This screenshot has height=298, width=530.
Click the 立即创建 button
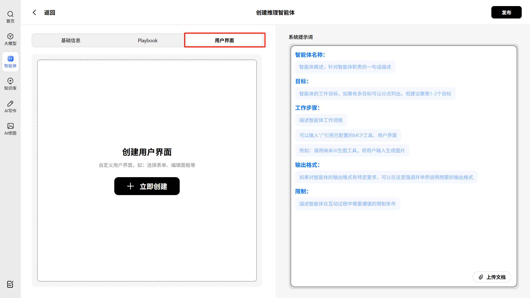(x=147, y=186)
